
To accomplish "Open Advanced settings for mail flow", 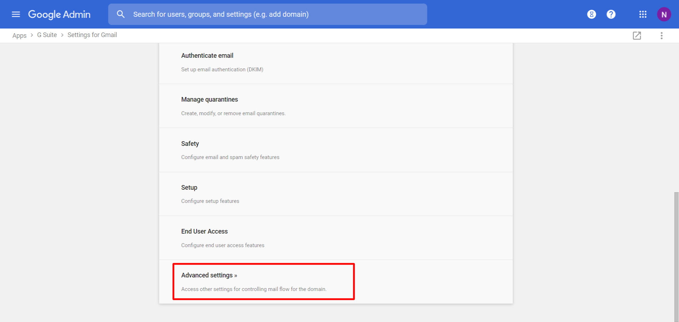I will pos(209,275).
